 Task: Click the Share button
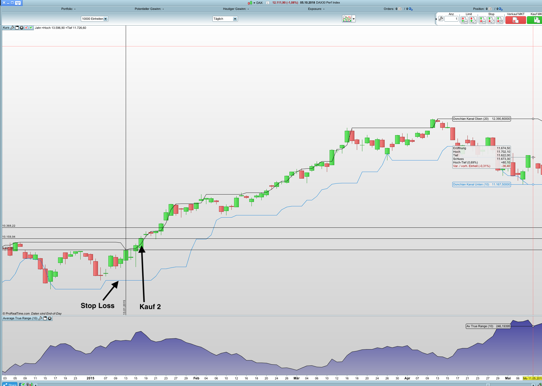(x=10, y=384)
